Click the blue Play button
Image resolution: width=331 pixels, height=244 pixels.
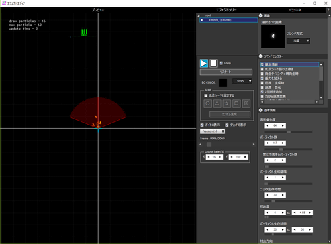204,63
